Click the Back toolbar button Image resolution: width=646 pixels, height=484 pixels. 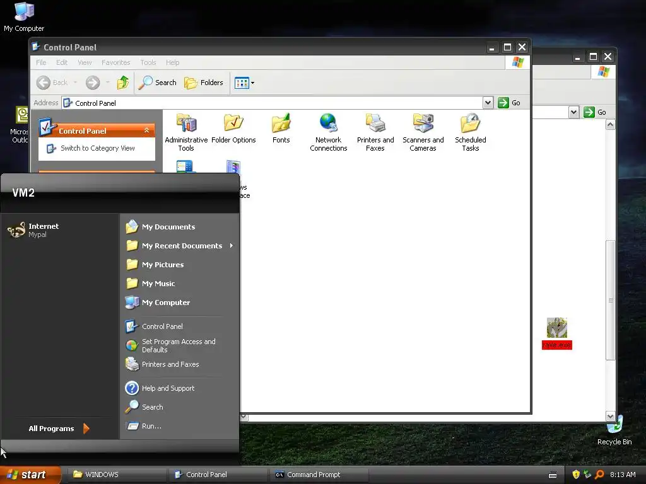click(52, 83)
